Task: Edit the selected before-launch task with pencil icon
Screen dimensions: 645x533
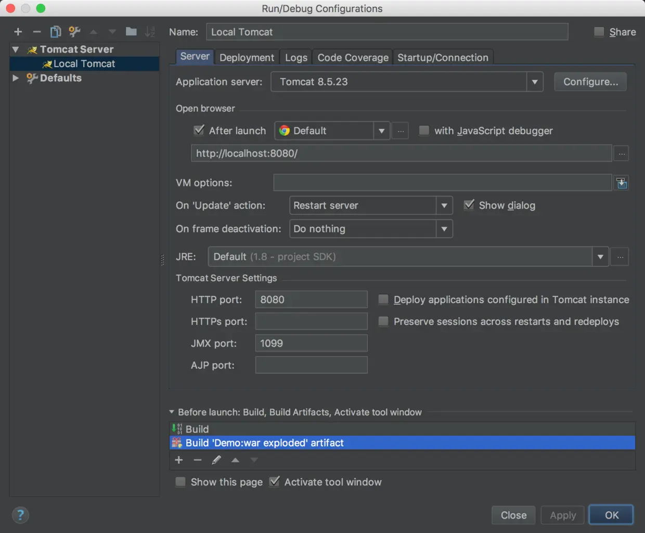Action: pyautogui.click(x=216, y=460)
